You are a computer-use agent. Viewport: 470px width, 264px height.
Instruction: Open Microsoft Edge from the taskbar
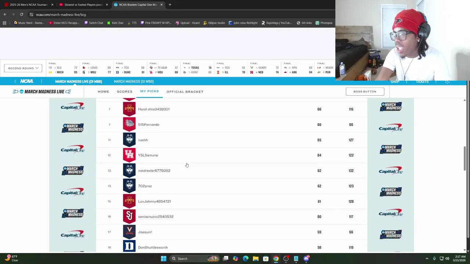click(x=246, y=258)
